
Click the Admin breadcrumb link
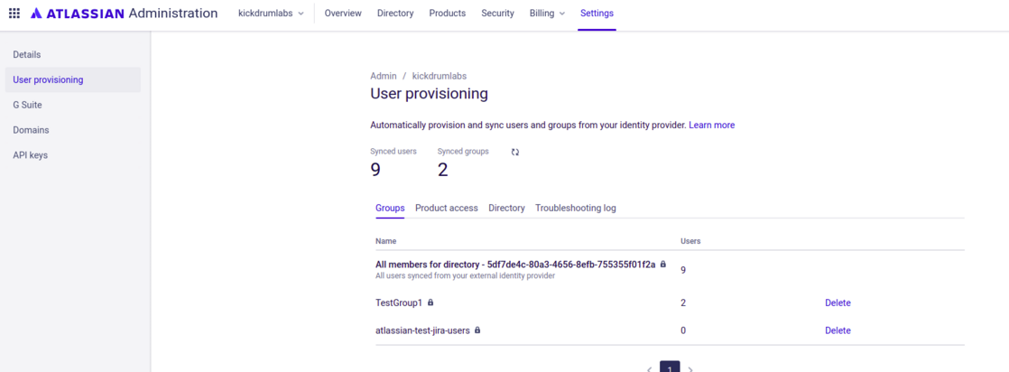coord(384,76)
